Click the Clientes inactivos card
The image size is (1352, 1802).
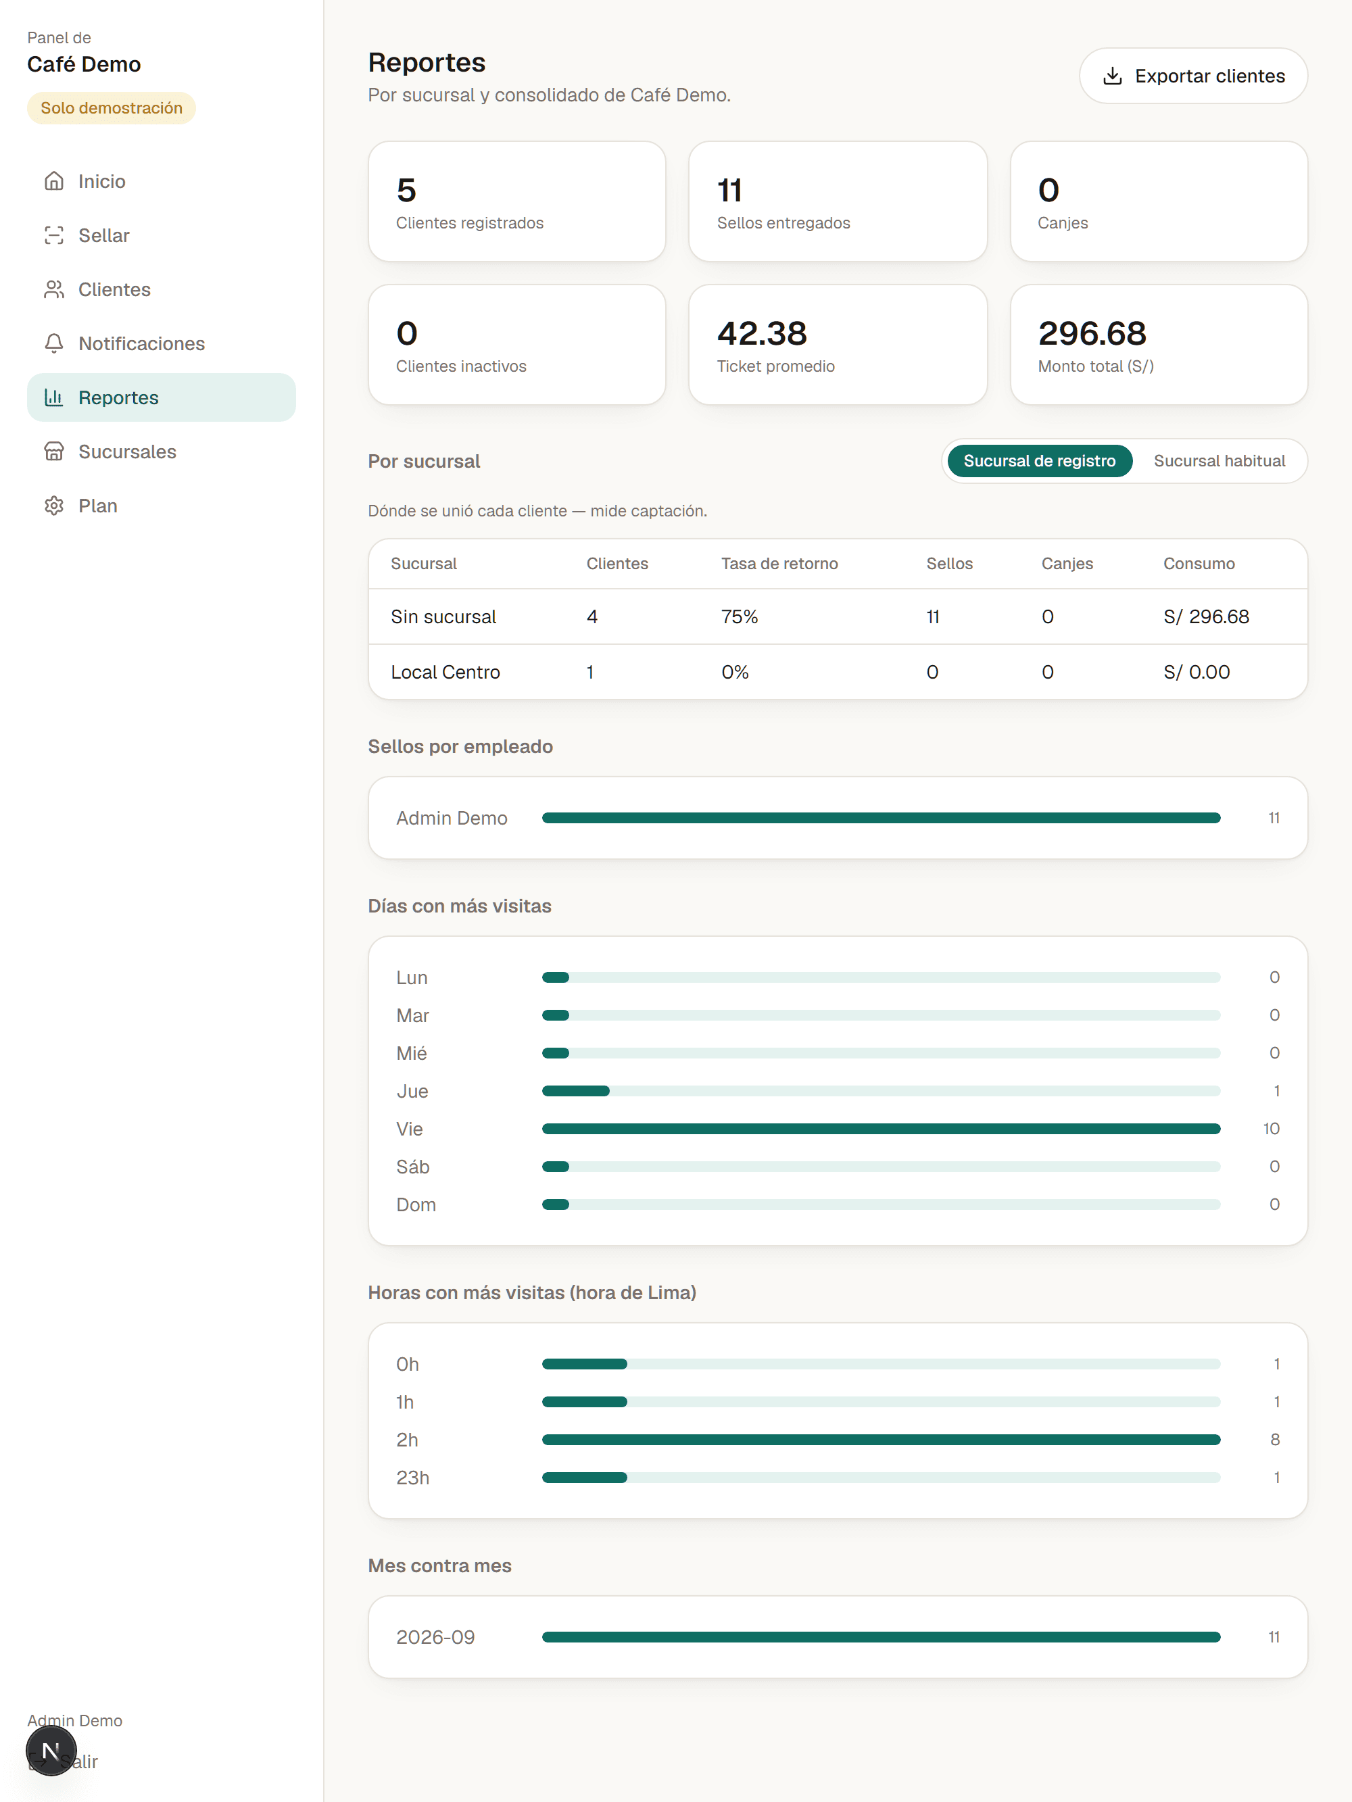pos(516,345)
